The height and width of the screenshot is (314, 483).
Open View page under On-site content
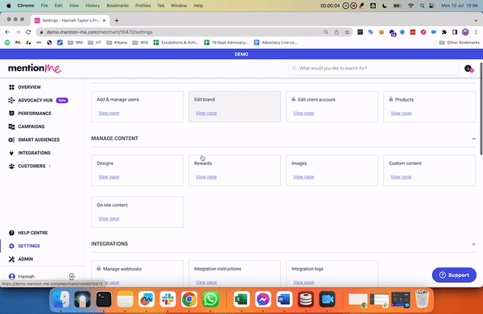click(x=109, y=218)
